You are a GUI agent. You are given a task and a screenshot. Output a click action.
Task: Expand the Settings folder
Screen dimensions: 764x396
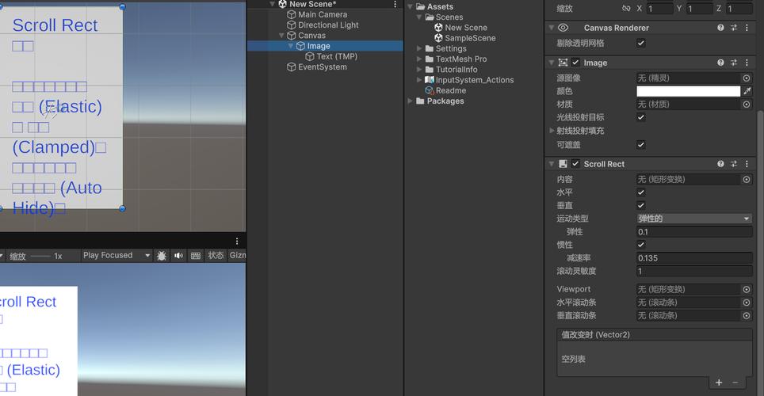[x=419, y=48]
